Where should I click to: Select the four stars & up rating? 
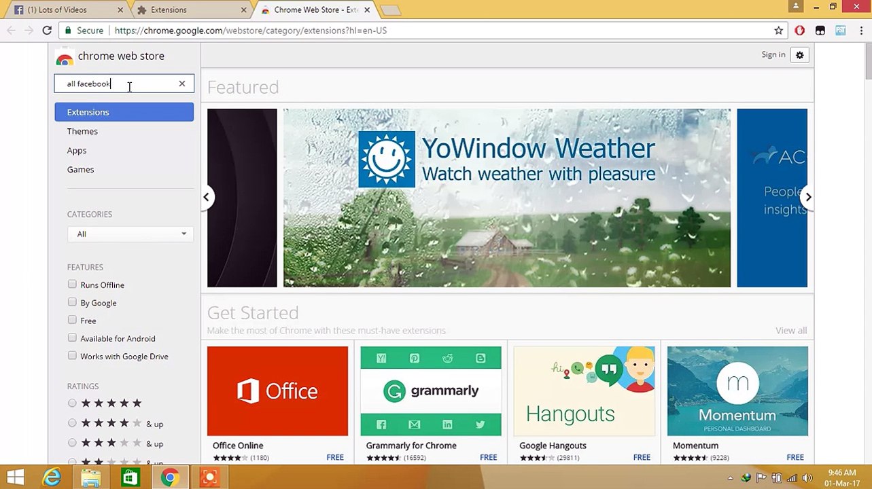(72, 423)
